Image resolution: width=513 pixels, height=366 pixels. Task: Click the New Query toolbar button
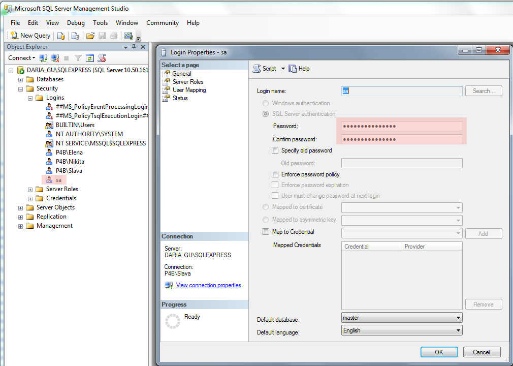pos(30,36)
